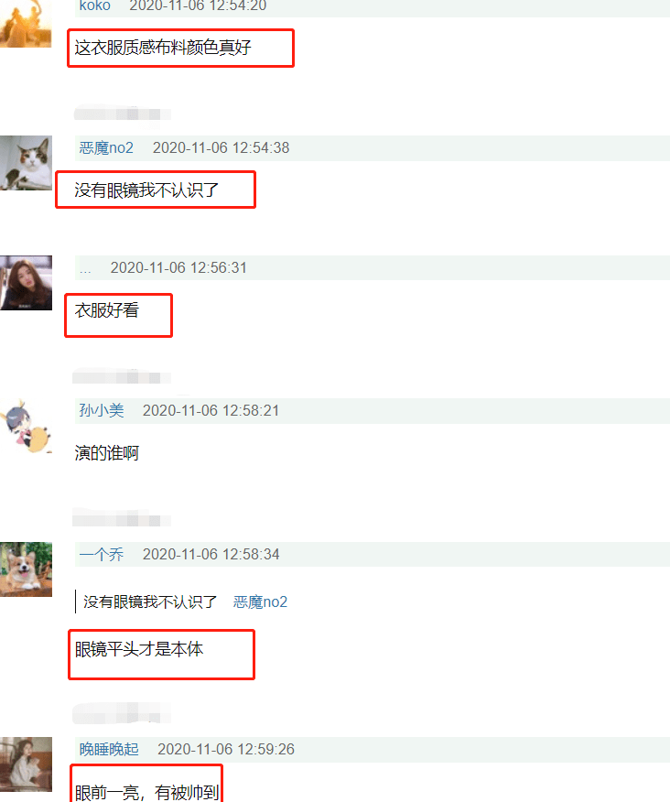Click the reply text 眼镜平头才是本体
The image size is (670, 802).
pos(138,649)
